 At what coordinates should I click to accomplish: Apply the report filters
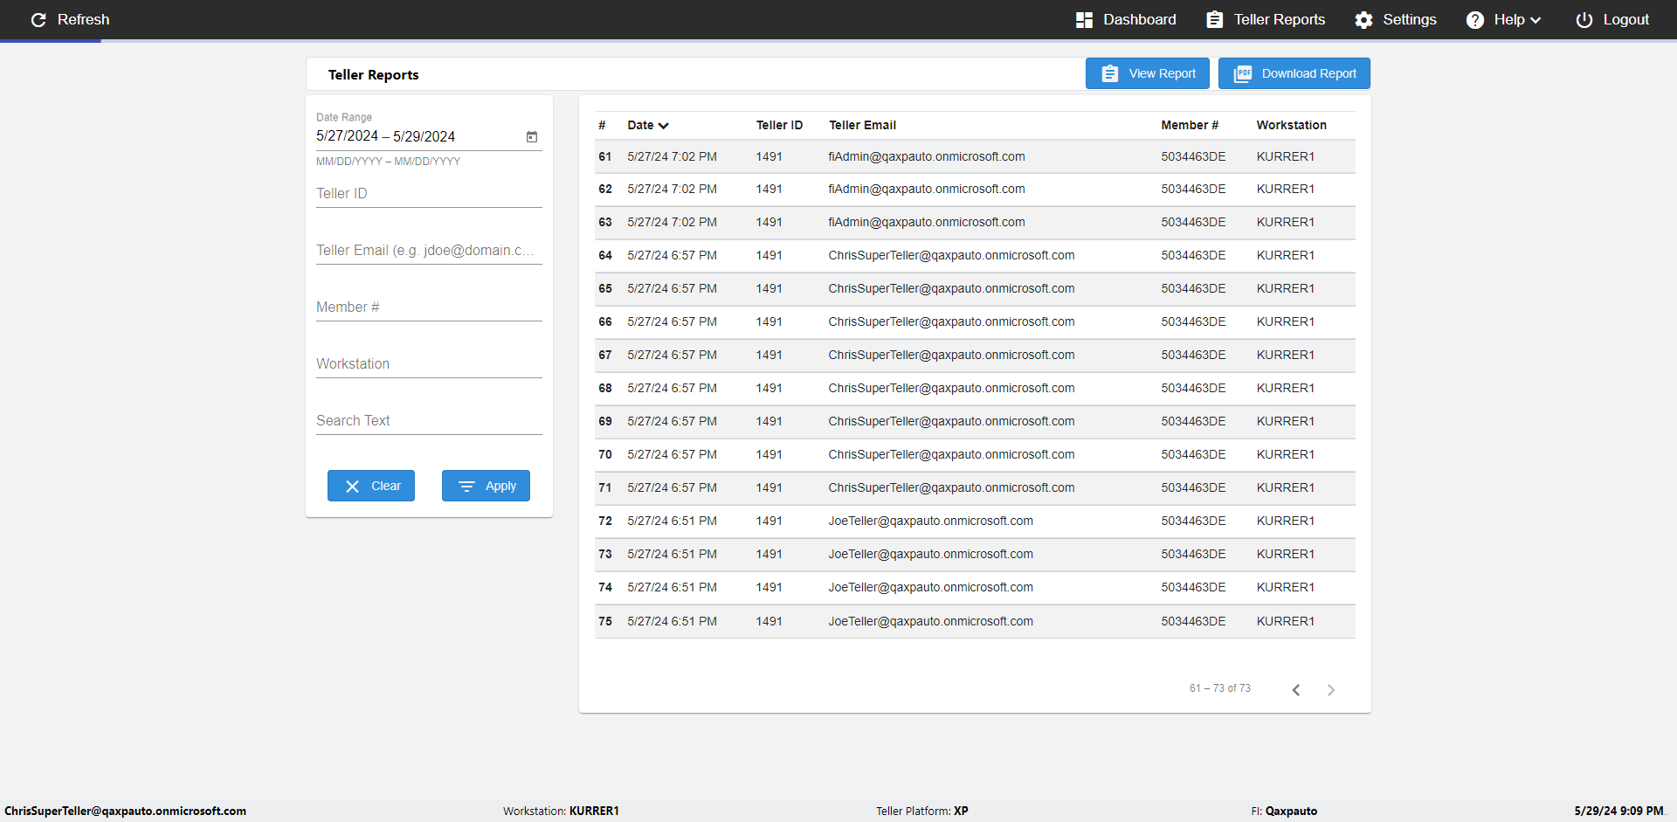486,486
